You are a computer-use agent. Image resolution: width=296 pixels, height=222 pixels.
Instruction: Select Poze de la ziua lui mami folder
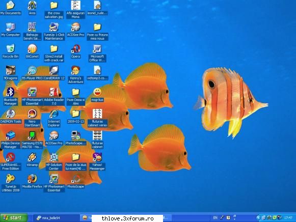[x=75, y=161]
